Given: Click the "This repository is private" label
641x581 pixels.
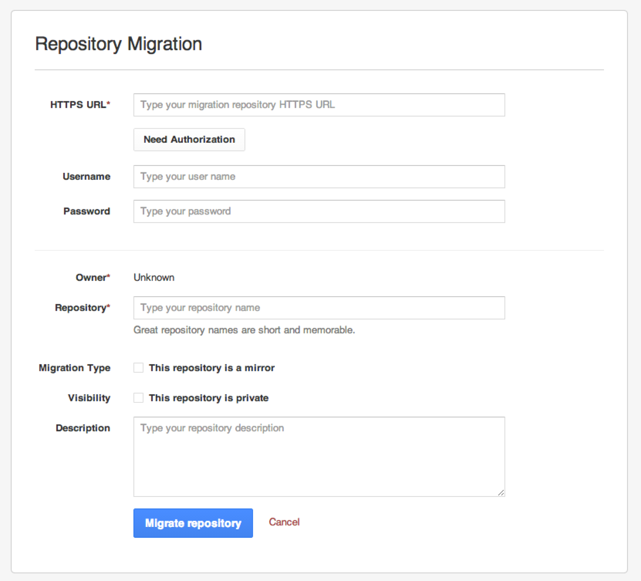Looking at the screenshot, I should (x=209, y=398).
